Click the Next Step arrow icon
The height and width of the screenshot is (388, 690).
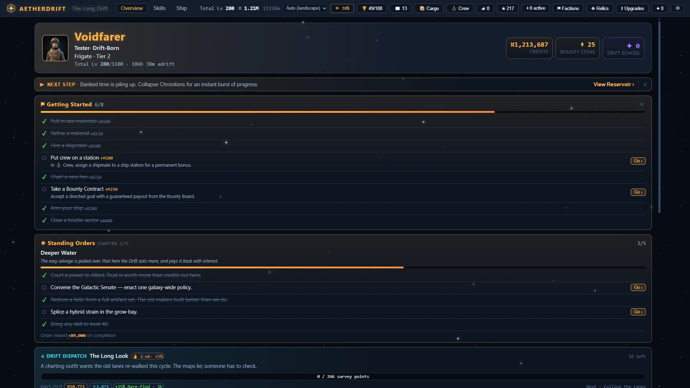point(42,84)
